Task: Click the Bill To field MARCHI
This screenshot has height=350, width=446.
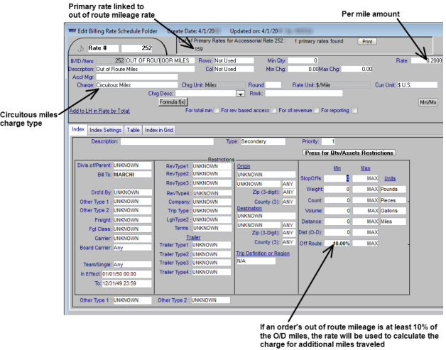Action: click(132, 175)
